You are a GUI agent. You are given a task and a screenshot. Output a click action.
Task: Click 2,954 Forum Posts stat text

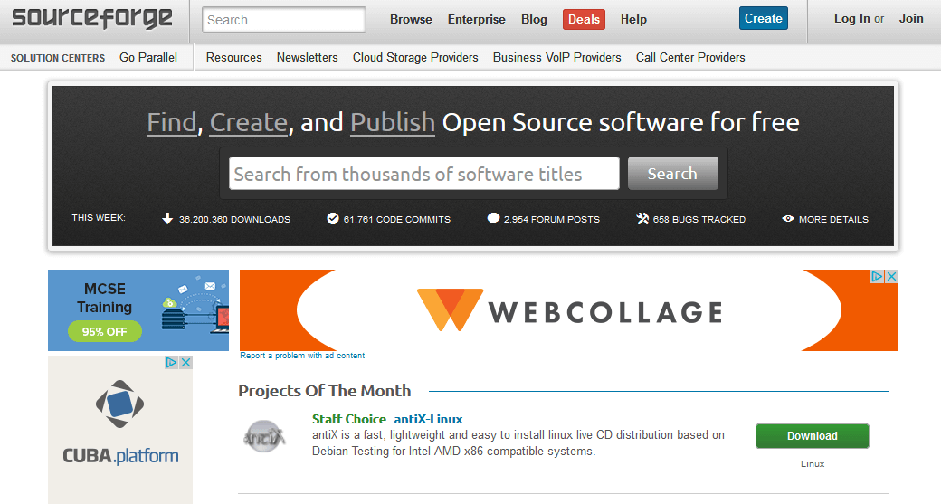coord(552,220)
